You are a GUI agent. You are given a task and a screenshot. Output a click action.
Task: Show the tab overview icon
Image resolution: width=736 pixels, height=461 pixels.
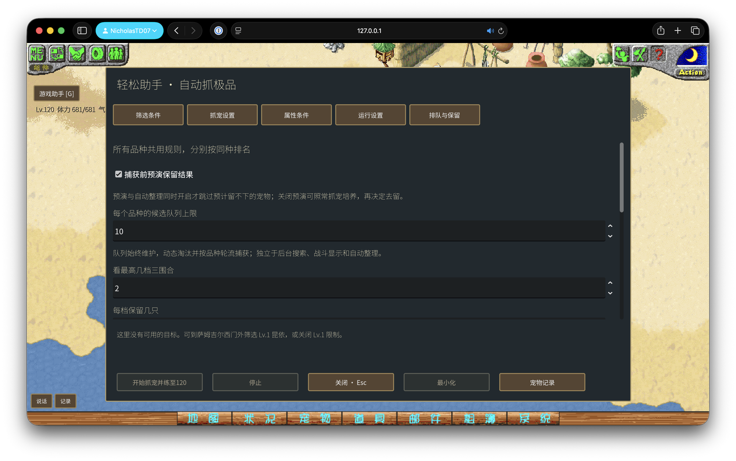(x=695, y=31)
